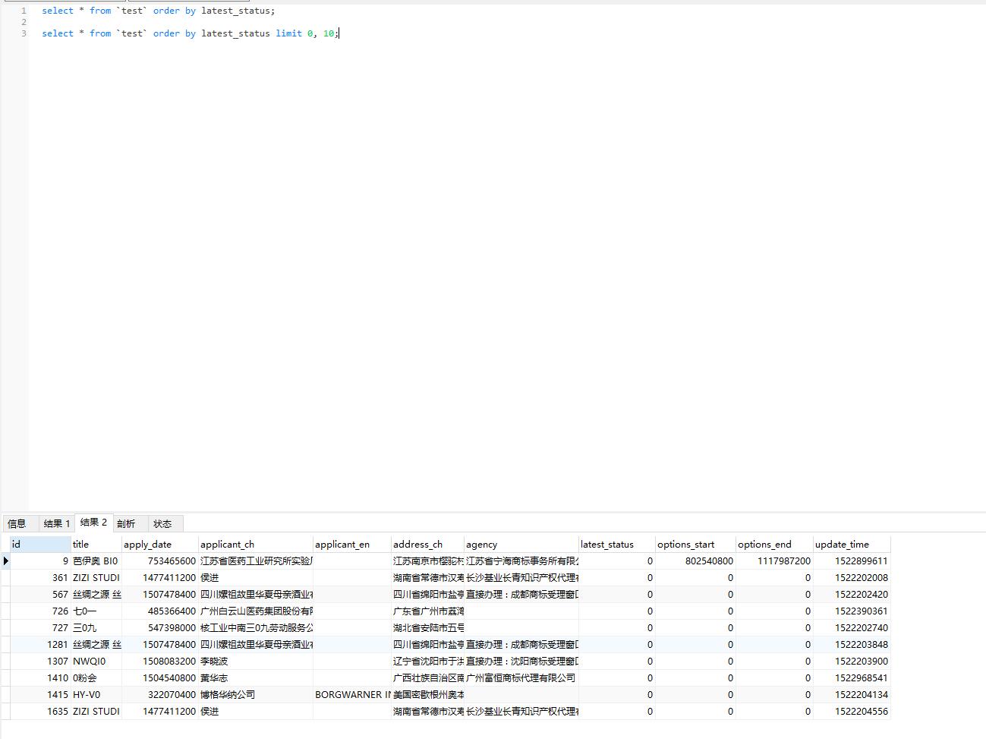Select the id cell 1635
This screenshot has width=986, height=739.
coord(40,712)
